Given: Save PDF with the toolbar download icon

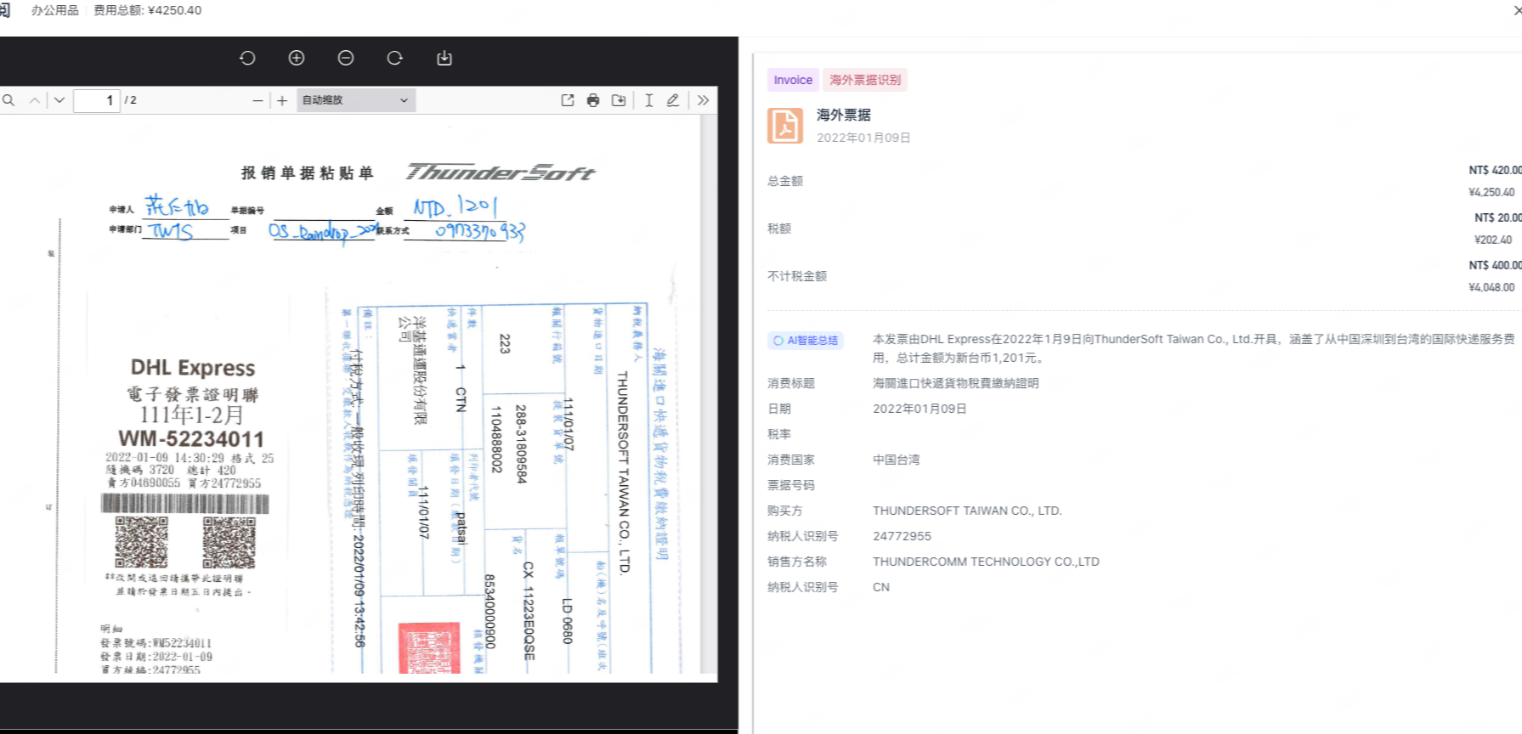Looking at the screenshot, I should (619, 100).
